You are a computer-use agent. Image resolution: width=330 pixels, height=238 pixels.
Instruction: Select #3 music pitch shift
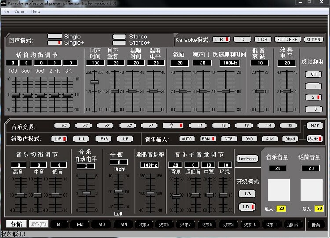(244, 126)
